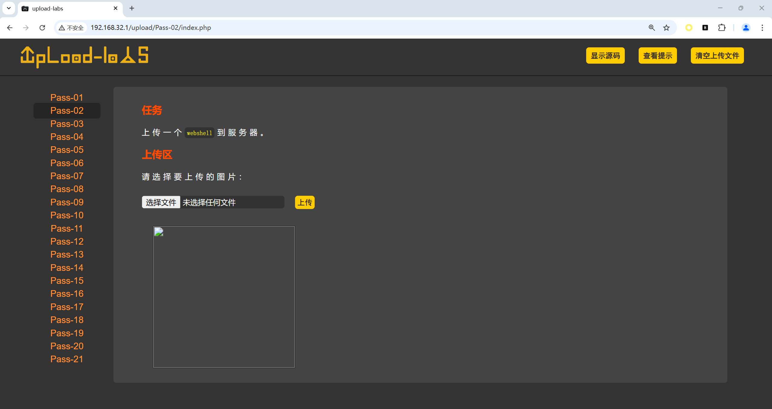Screen dimensions: 772x409
Task: Close the upload-labs tab
Action: [x=115, y=8]
